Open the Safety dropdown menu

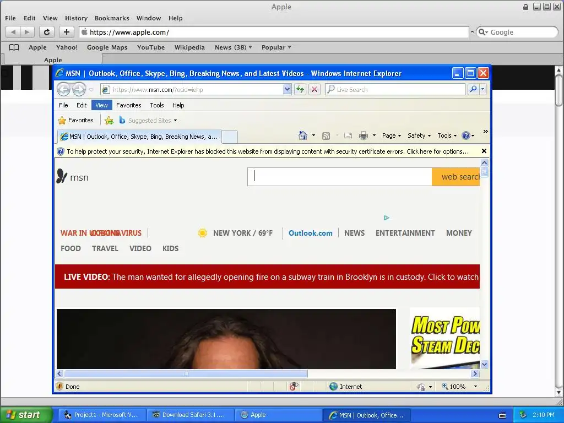point(419,135)
